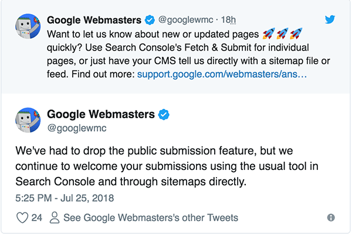Open the info icon for Twitter ads
The width and height of the screenshot is (352, 234).
pyautogui.click(x=331, y=218)
